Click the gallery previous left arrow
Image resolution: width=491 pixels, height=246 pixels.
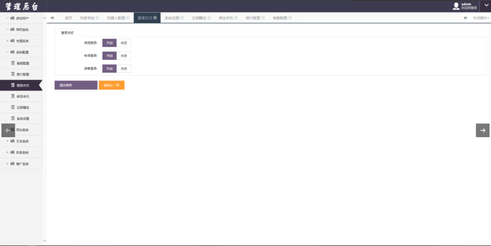pos(8,130)
